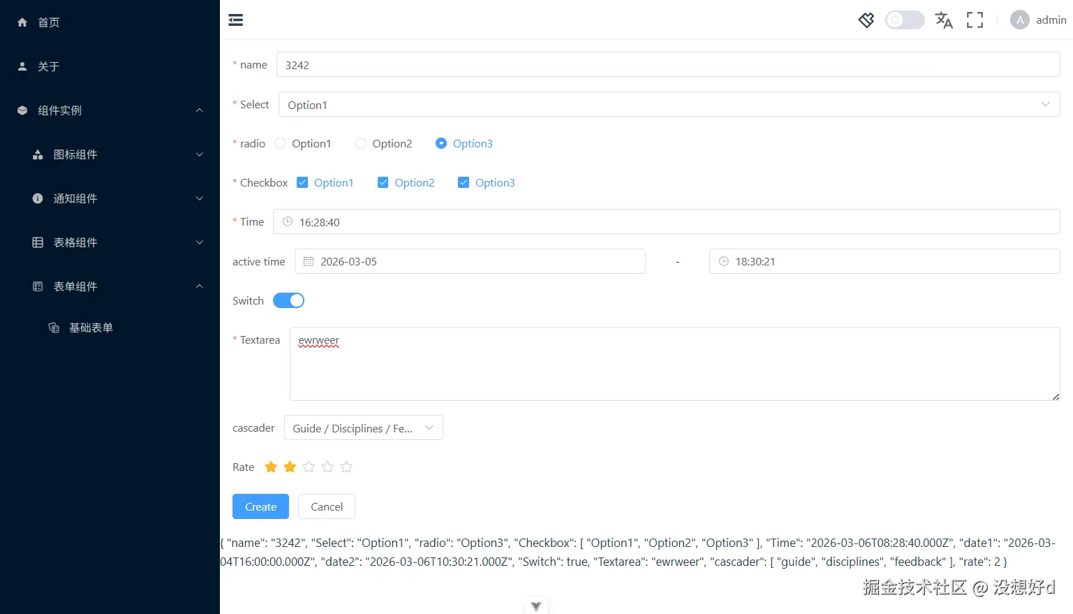Open the cascader Guide / Disciplines dropdown
Image resolution: width=1073 pixels, height=614 pixels.
(x=363, y=428)
